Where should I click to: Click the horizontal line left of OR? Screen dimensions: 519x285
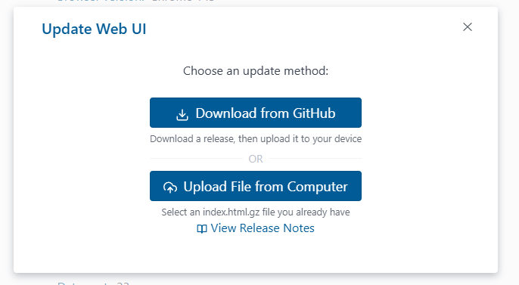click(x=196, y=158)
